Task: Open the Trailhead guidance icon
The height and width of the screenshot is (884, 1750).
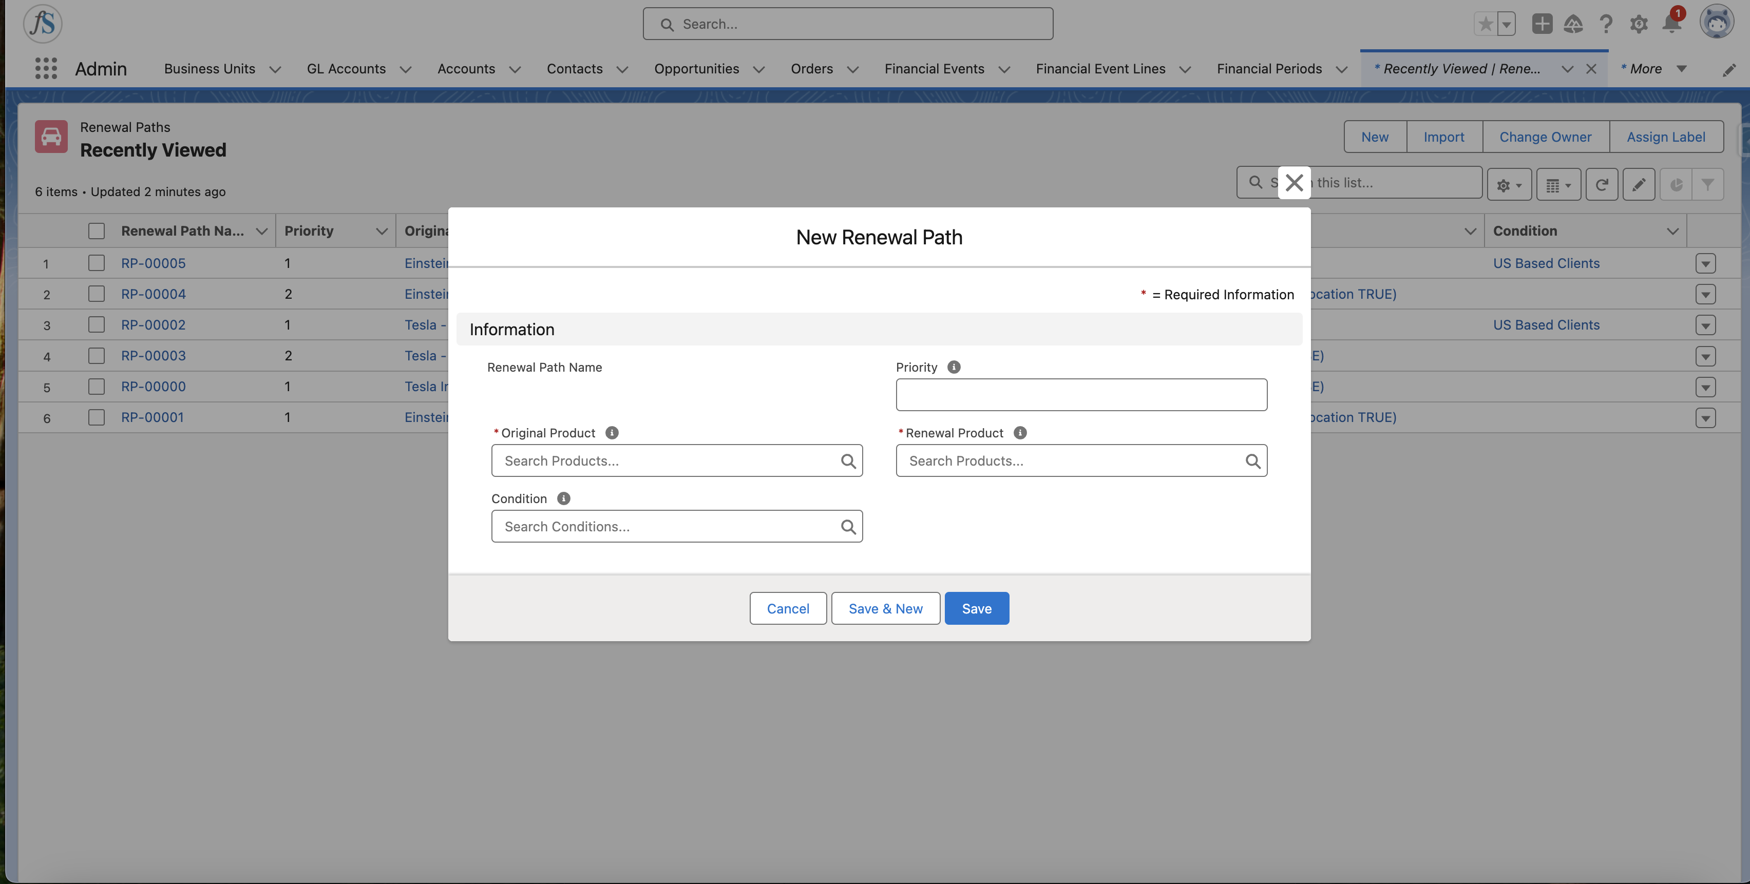Action: 1573,25
